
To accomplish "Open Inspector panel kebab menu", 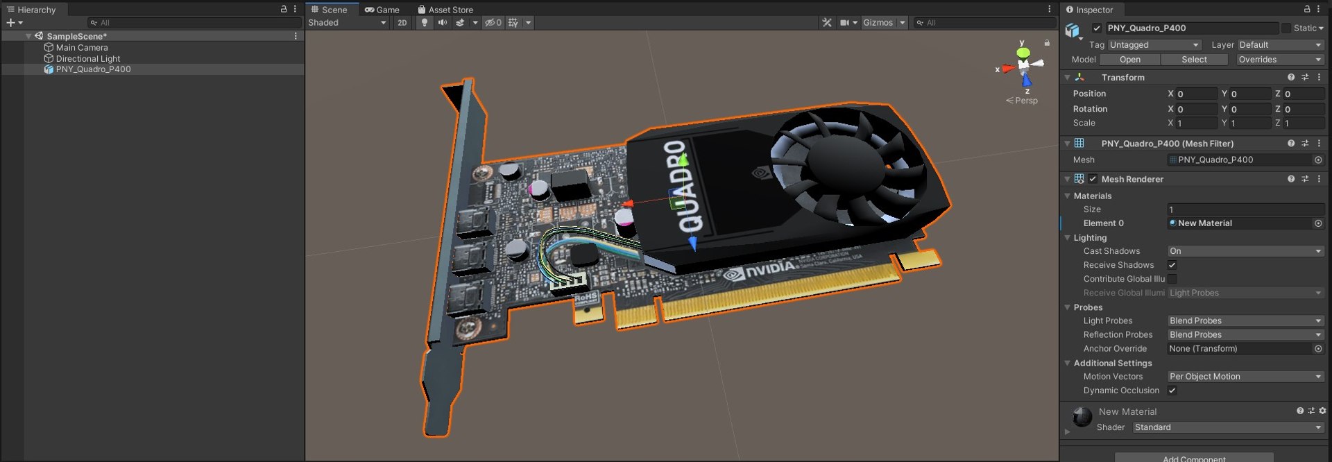I will tap(1318, 9).
